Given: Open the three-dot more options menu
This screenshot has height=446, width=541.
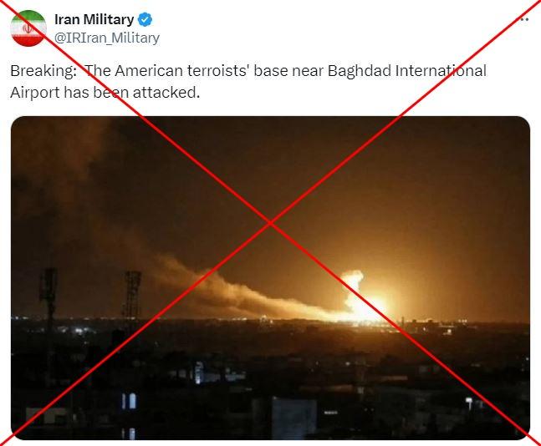Looking at the screenshot, I should pyautogui.click(x=524, y=20).
